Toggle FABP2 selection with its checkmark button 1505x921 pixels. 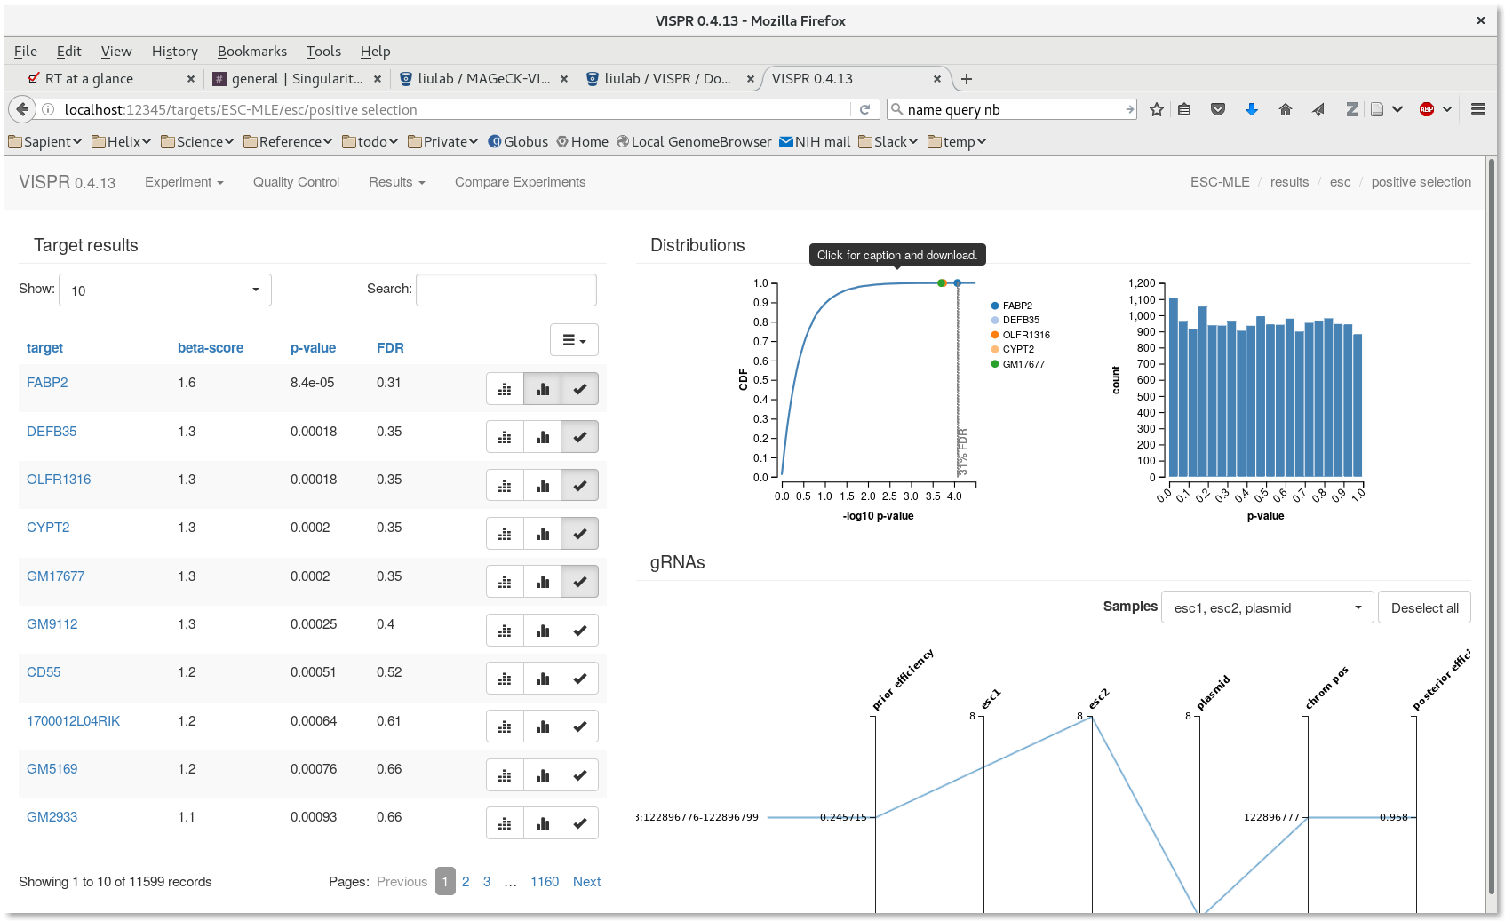(579, 388)
